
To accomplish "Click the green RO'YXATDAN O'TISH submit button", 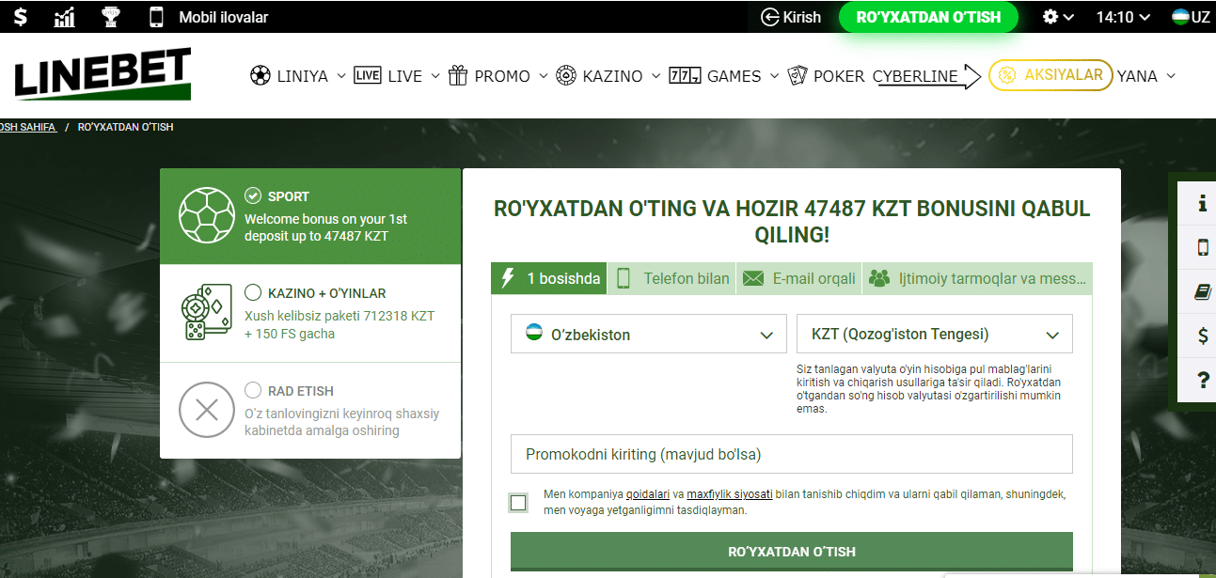I will click(791, 552).
